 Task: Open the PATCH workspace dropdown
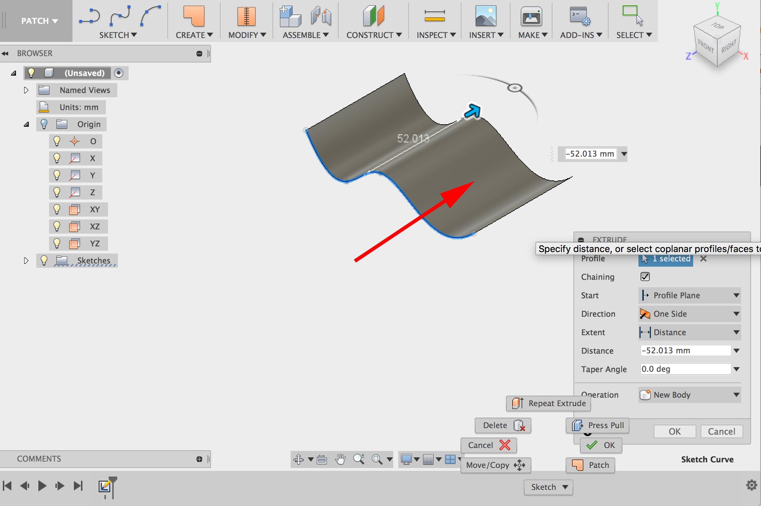[x=39, y=21]
